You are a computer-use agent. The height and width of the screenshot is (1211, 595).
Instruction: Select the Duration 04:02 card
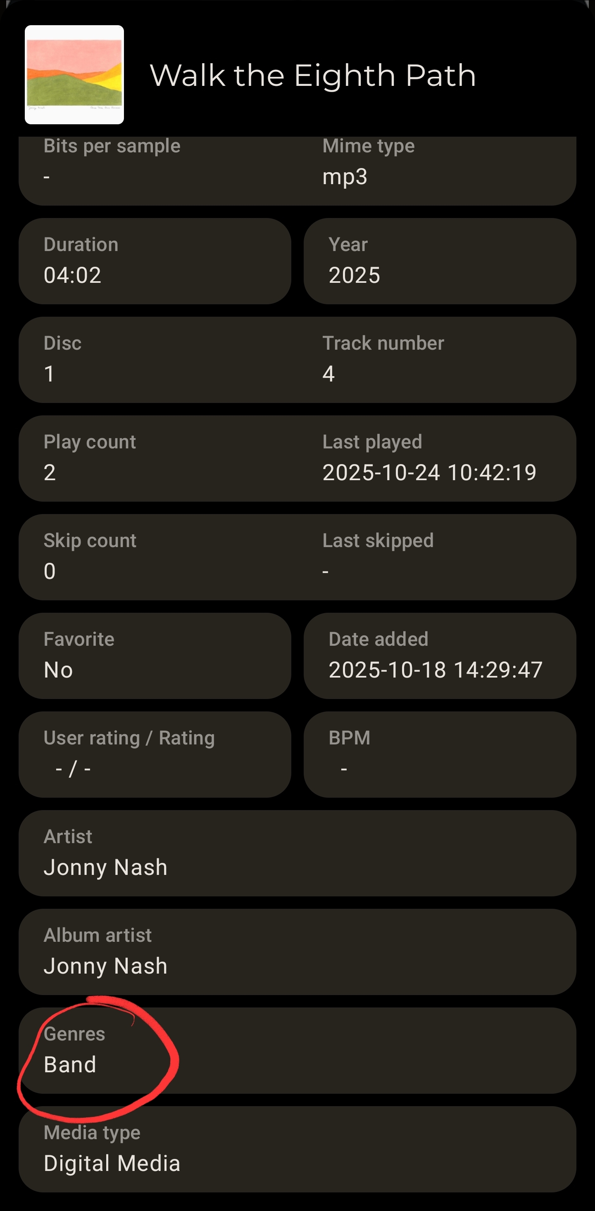(x=155, y=261)
